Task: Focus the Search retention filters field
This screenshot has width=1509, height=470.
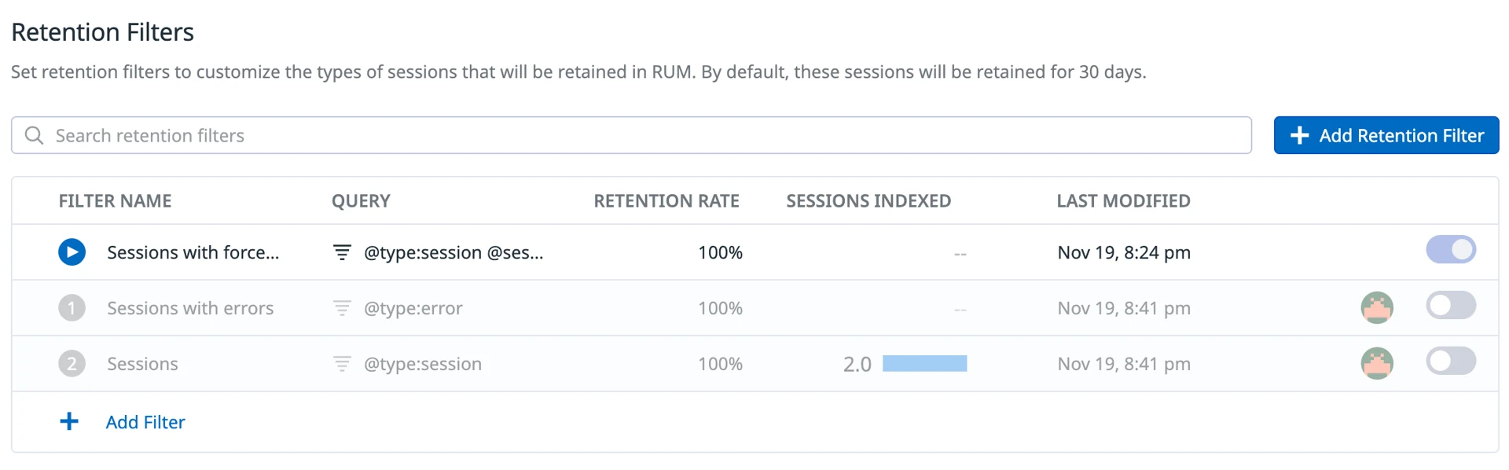Action: 629,135
